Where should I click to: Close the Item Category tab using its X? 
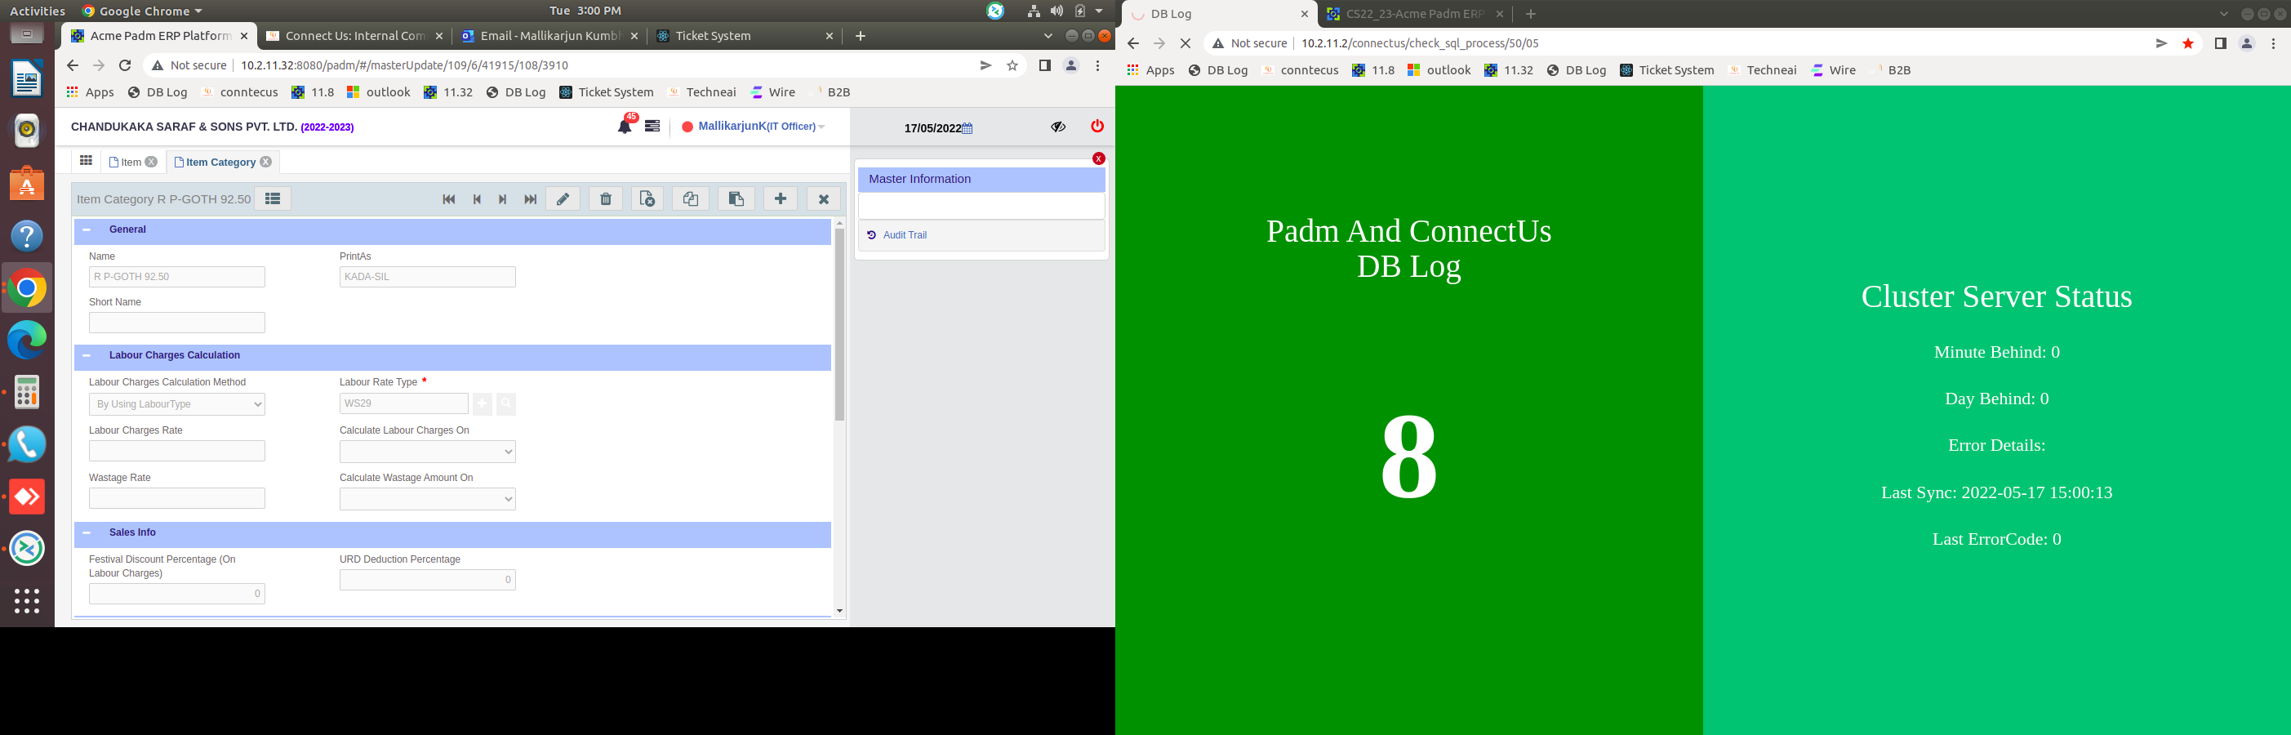click(x=266, y=162)
